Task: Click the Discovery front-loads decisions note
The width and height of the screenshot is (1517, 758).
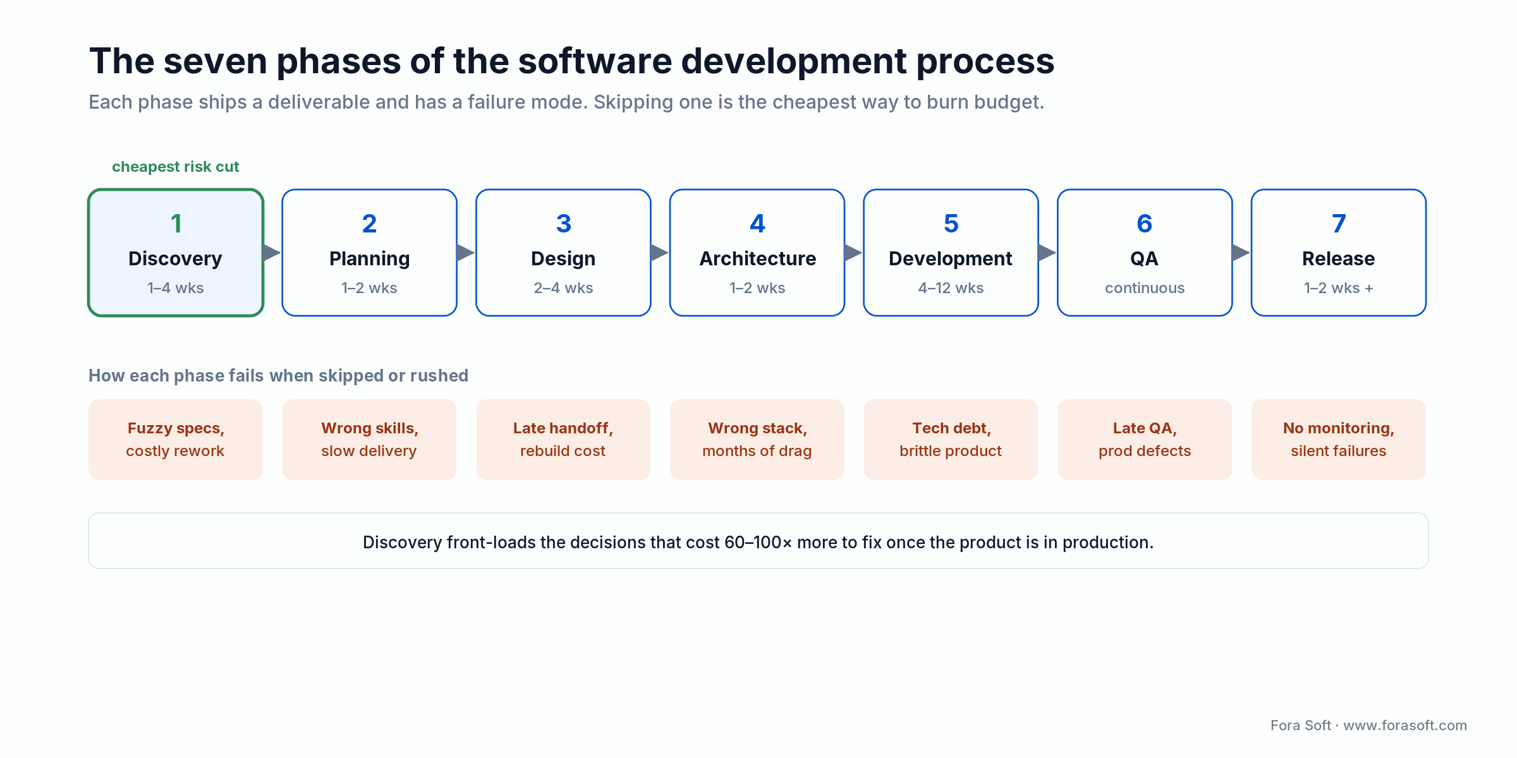Action: 758,541
